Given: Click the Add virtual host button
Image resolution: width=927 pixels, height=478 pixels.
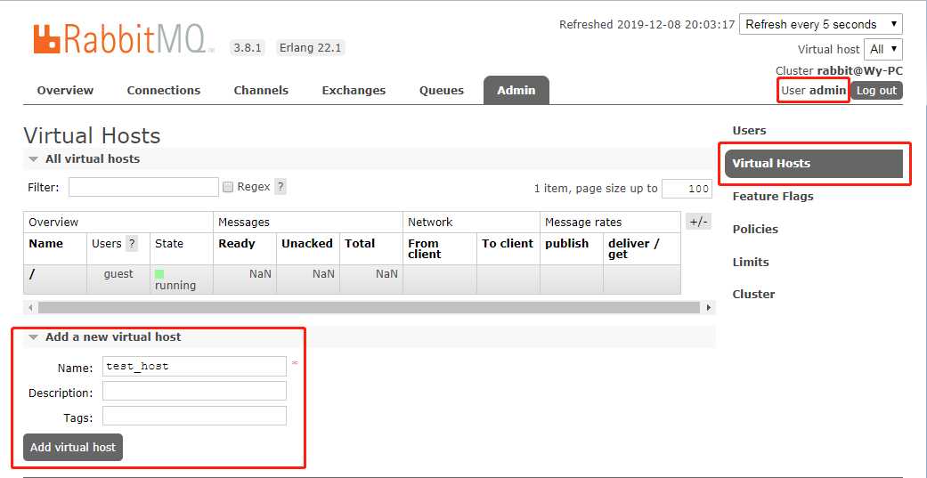Looking at the screenshot, I should click(73, 447).
